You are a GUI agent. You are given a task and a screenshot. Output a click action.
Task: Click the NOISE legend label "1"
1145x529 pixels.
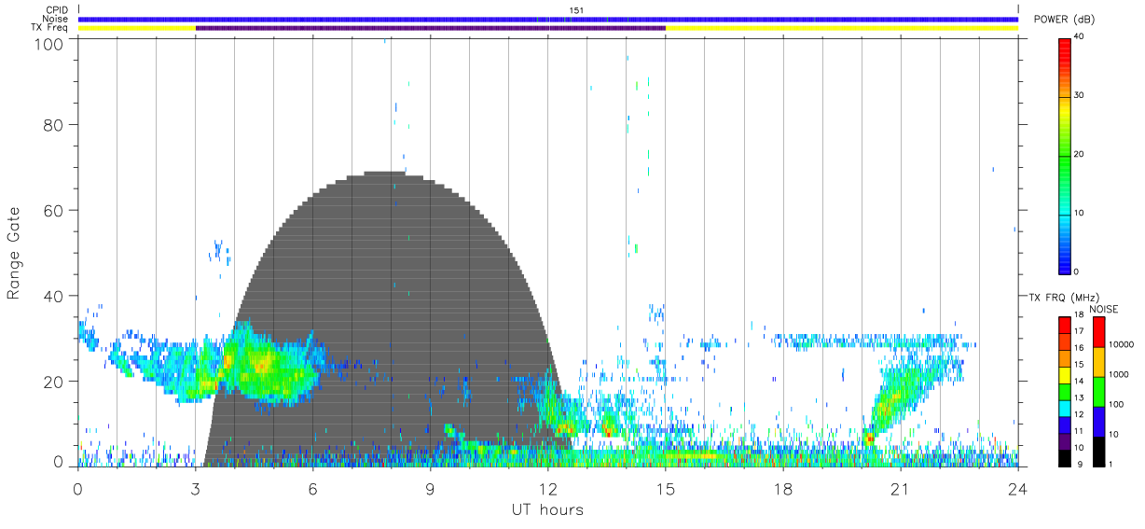tap(1110, 463)
